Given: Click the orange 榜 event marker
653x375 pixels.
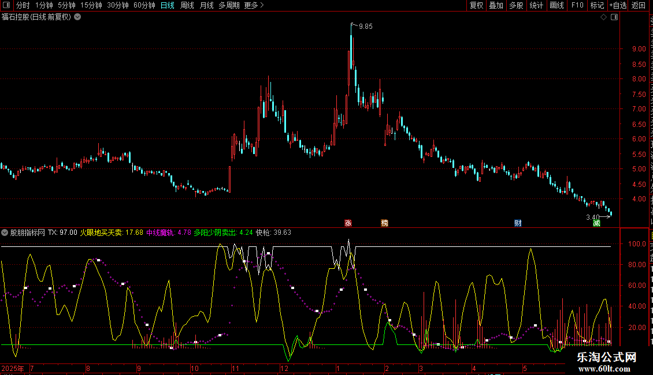Looking at the screenshot, I should [x=384, y=223].
